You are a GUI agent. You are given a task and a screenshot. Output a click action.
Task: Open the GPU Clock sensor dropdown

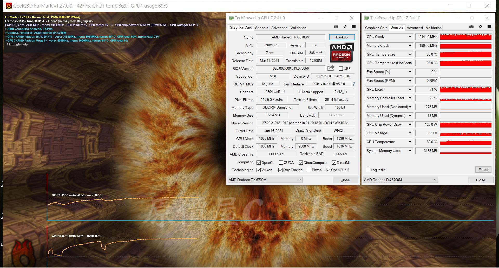410,37
